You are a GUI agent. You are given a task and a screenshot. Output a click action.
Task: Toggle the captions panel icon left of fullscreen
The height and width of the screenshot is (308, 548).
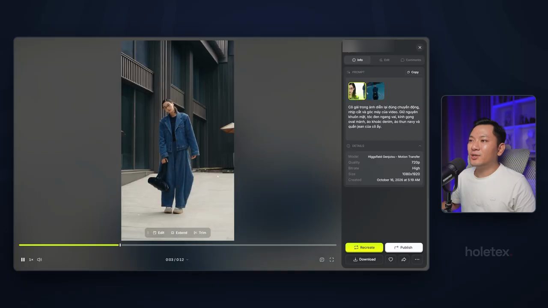[x=322, y=260]
